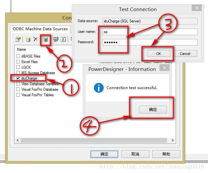Click the add data source cylinder icon

pyautogui.click(x=28, y=39)
